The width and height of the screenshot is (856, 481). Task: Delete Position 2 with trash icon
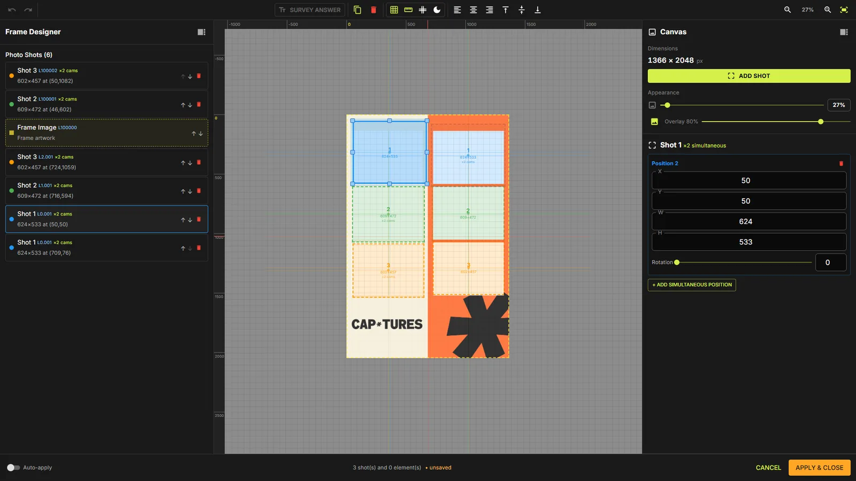[x=841, y=164]
